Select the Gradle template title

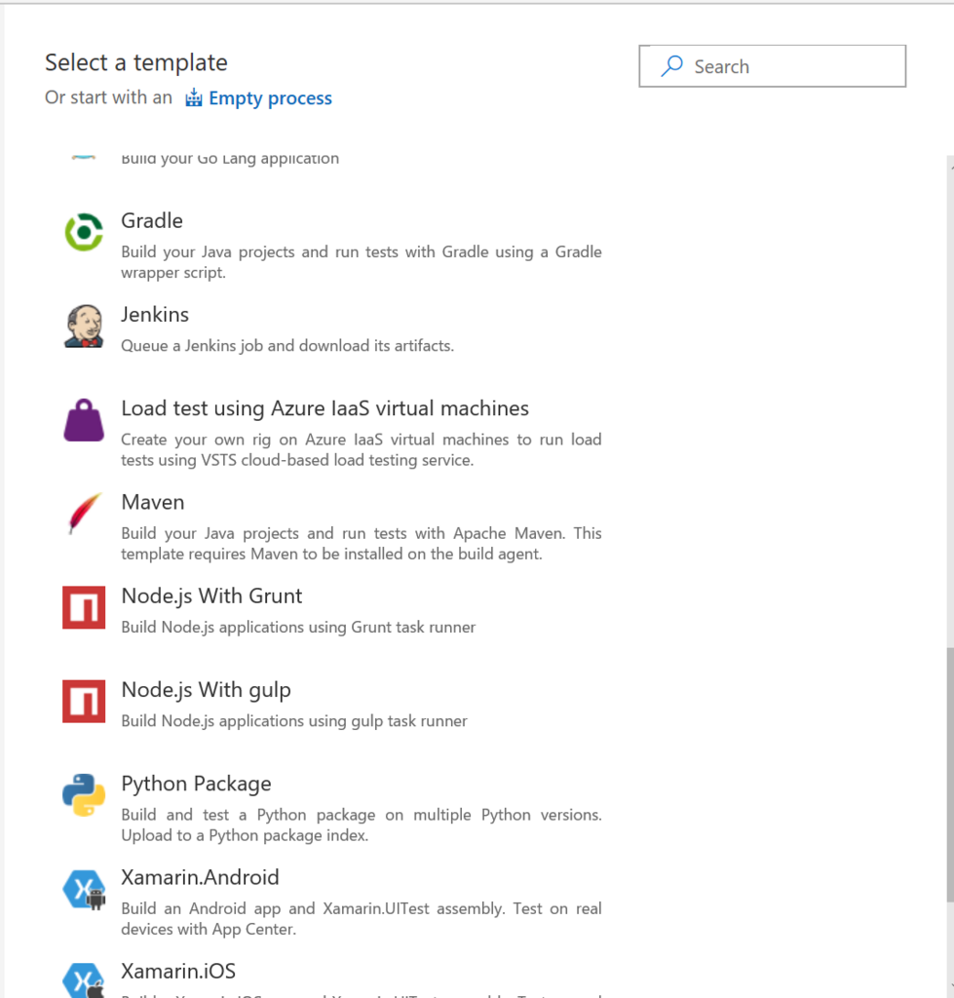point(152,221)
